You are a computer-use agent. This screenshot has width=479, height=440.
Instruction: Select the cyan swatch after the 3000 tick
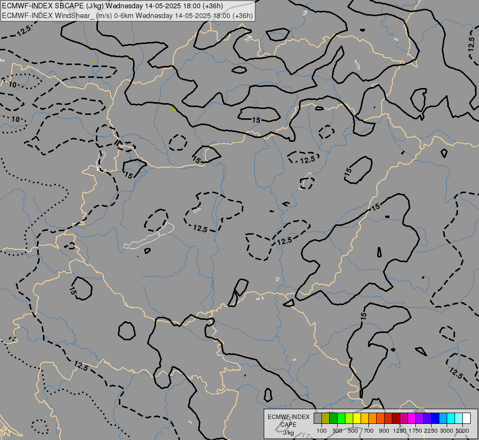point(451,418)
